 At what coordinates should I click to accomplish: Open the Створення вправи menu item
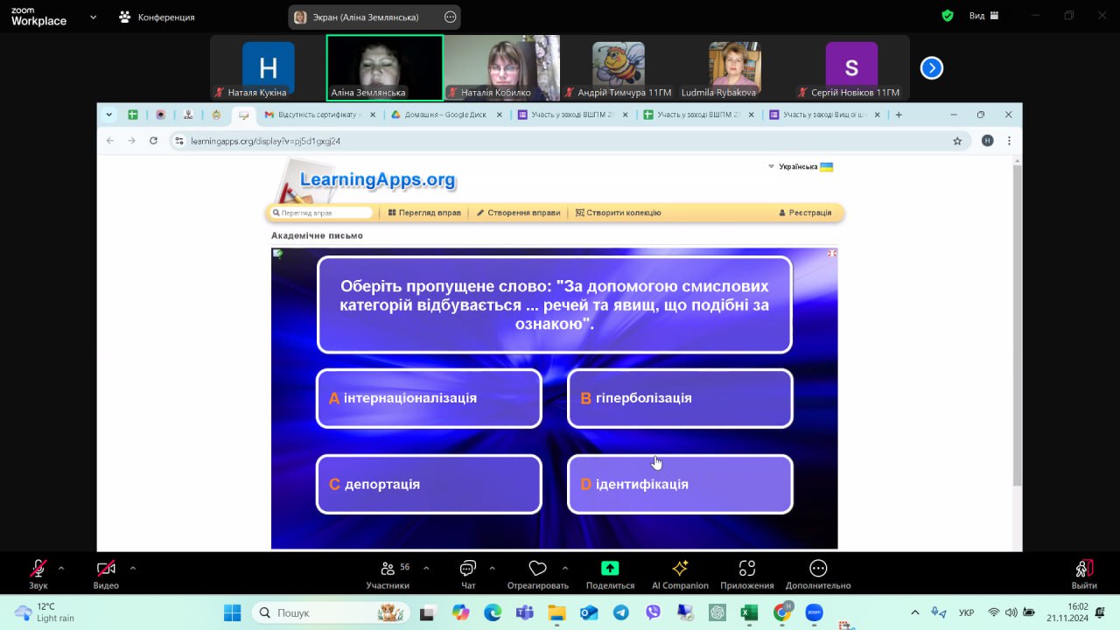(518, 213)
